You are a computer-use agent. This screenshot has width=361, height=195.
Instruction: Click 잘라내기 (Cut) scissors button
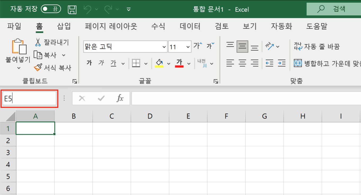click(x=52, y=42)
